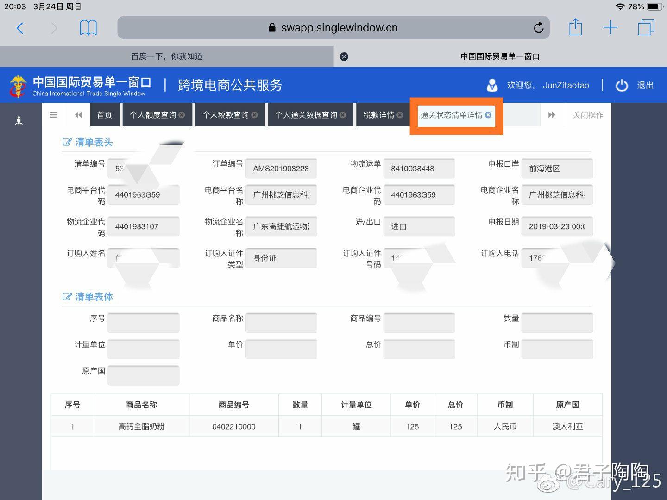Click the empty 计量单位 field
Image resolution: width=667 pixels, height=500 pixels.
point(144,349)
